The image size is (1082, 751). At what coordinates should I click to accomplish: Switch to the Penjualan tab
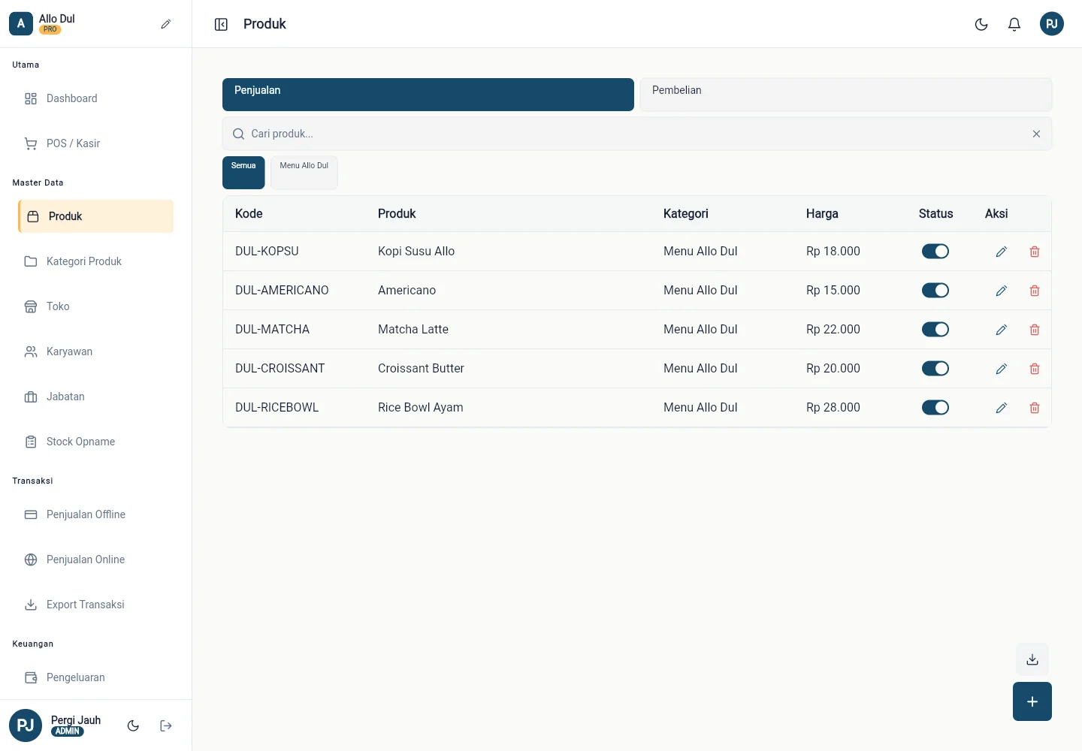click(428, 95)
